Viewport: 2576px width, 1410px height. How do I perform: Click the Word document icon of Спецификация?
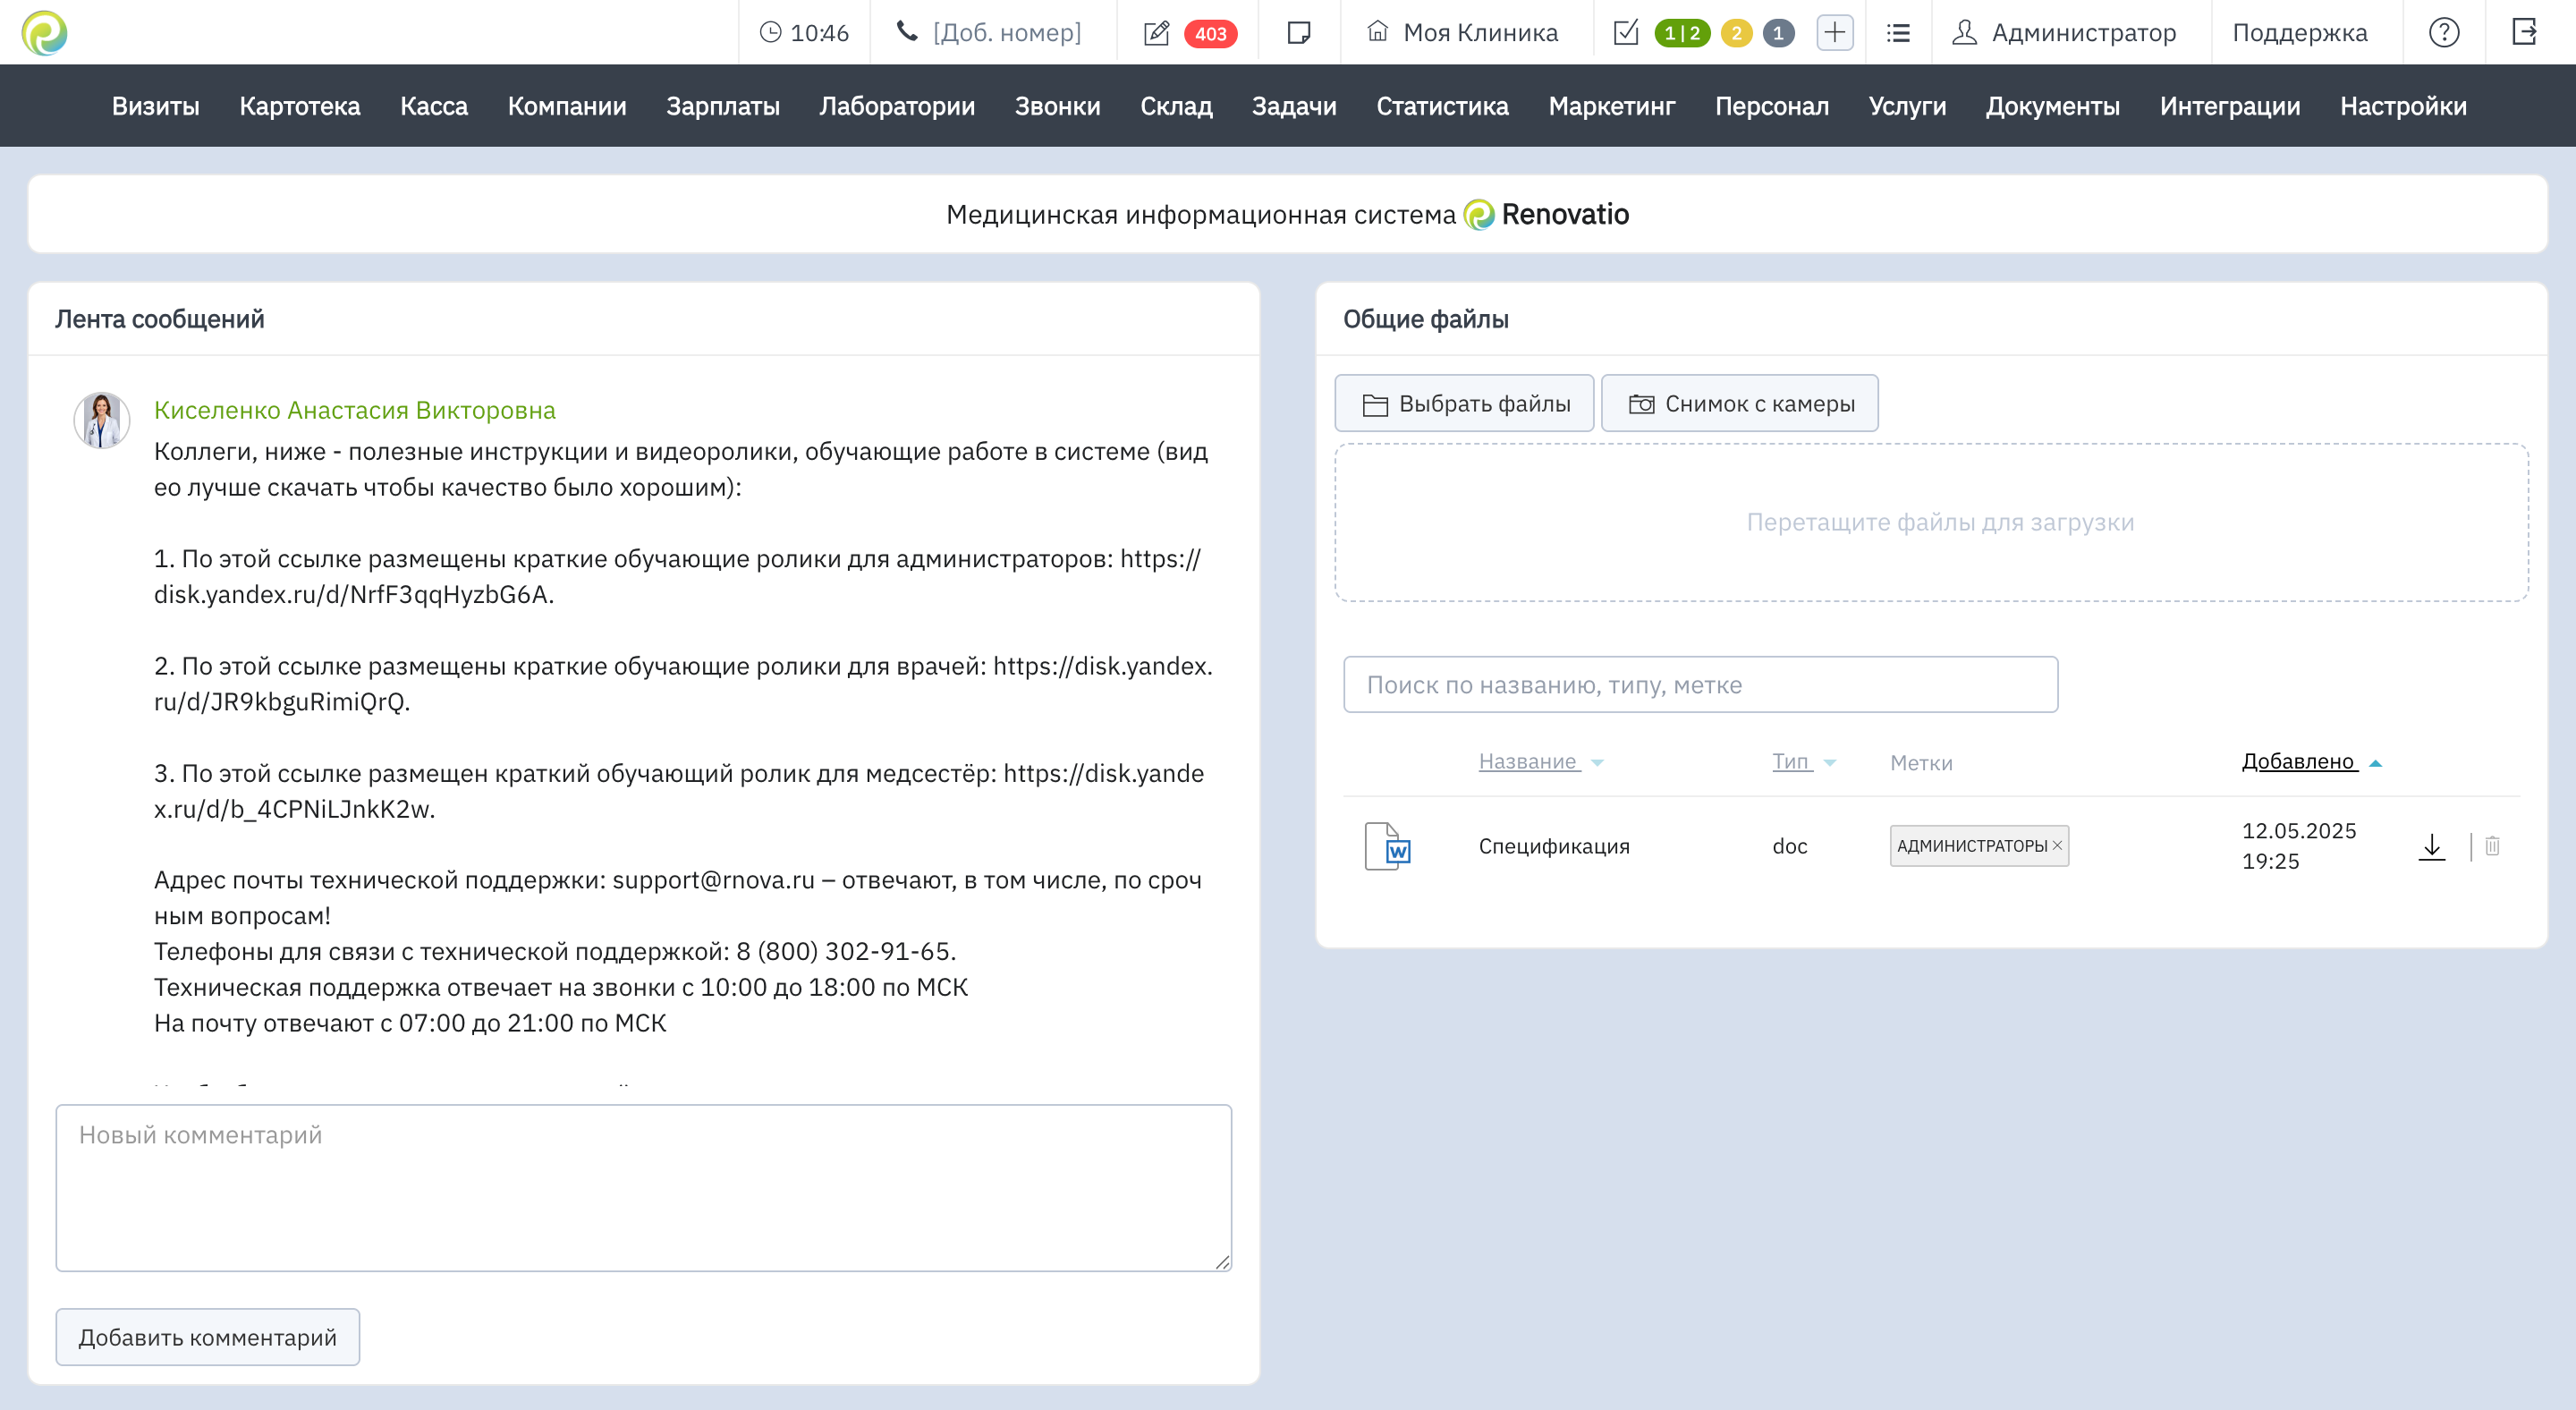pos(1388,846)
